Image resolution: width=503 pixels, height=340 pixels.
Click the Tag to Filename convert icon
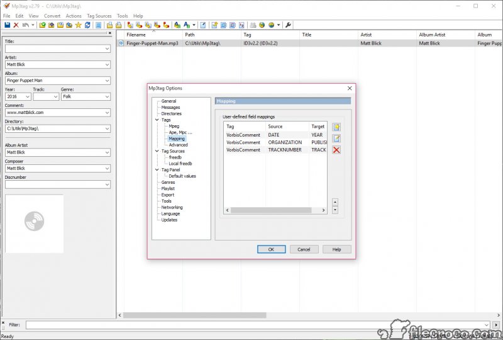(130, 25)
